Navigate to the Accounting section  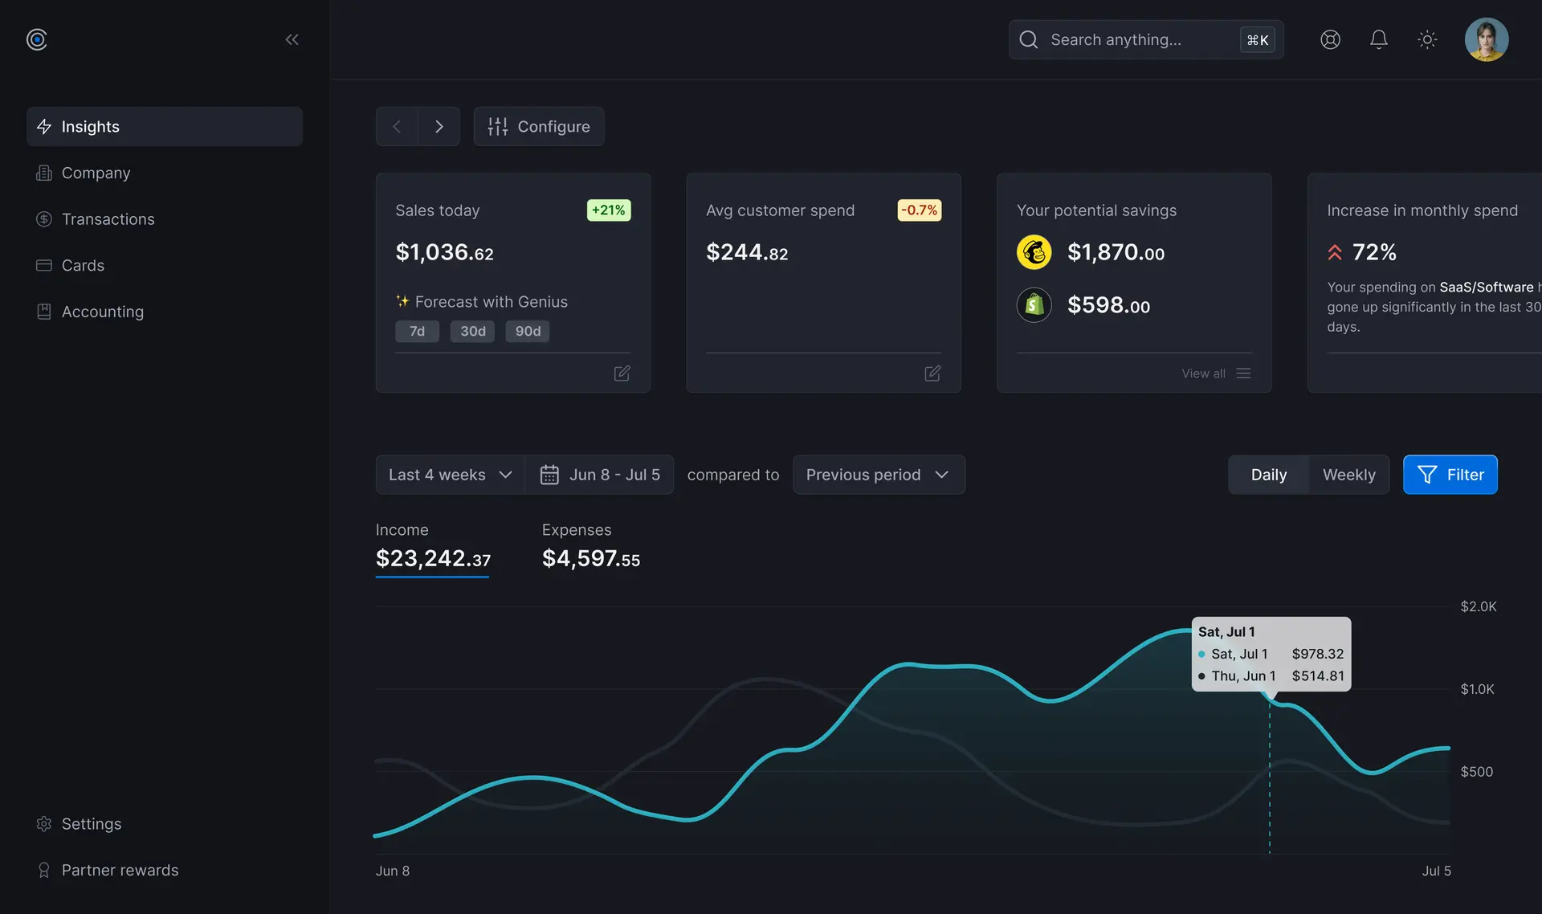(102, 312)
